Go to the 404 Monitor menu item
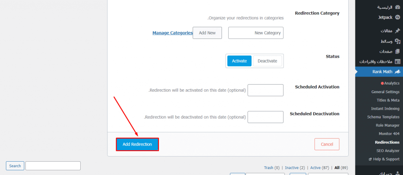 (389, 134)
